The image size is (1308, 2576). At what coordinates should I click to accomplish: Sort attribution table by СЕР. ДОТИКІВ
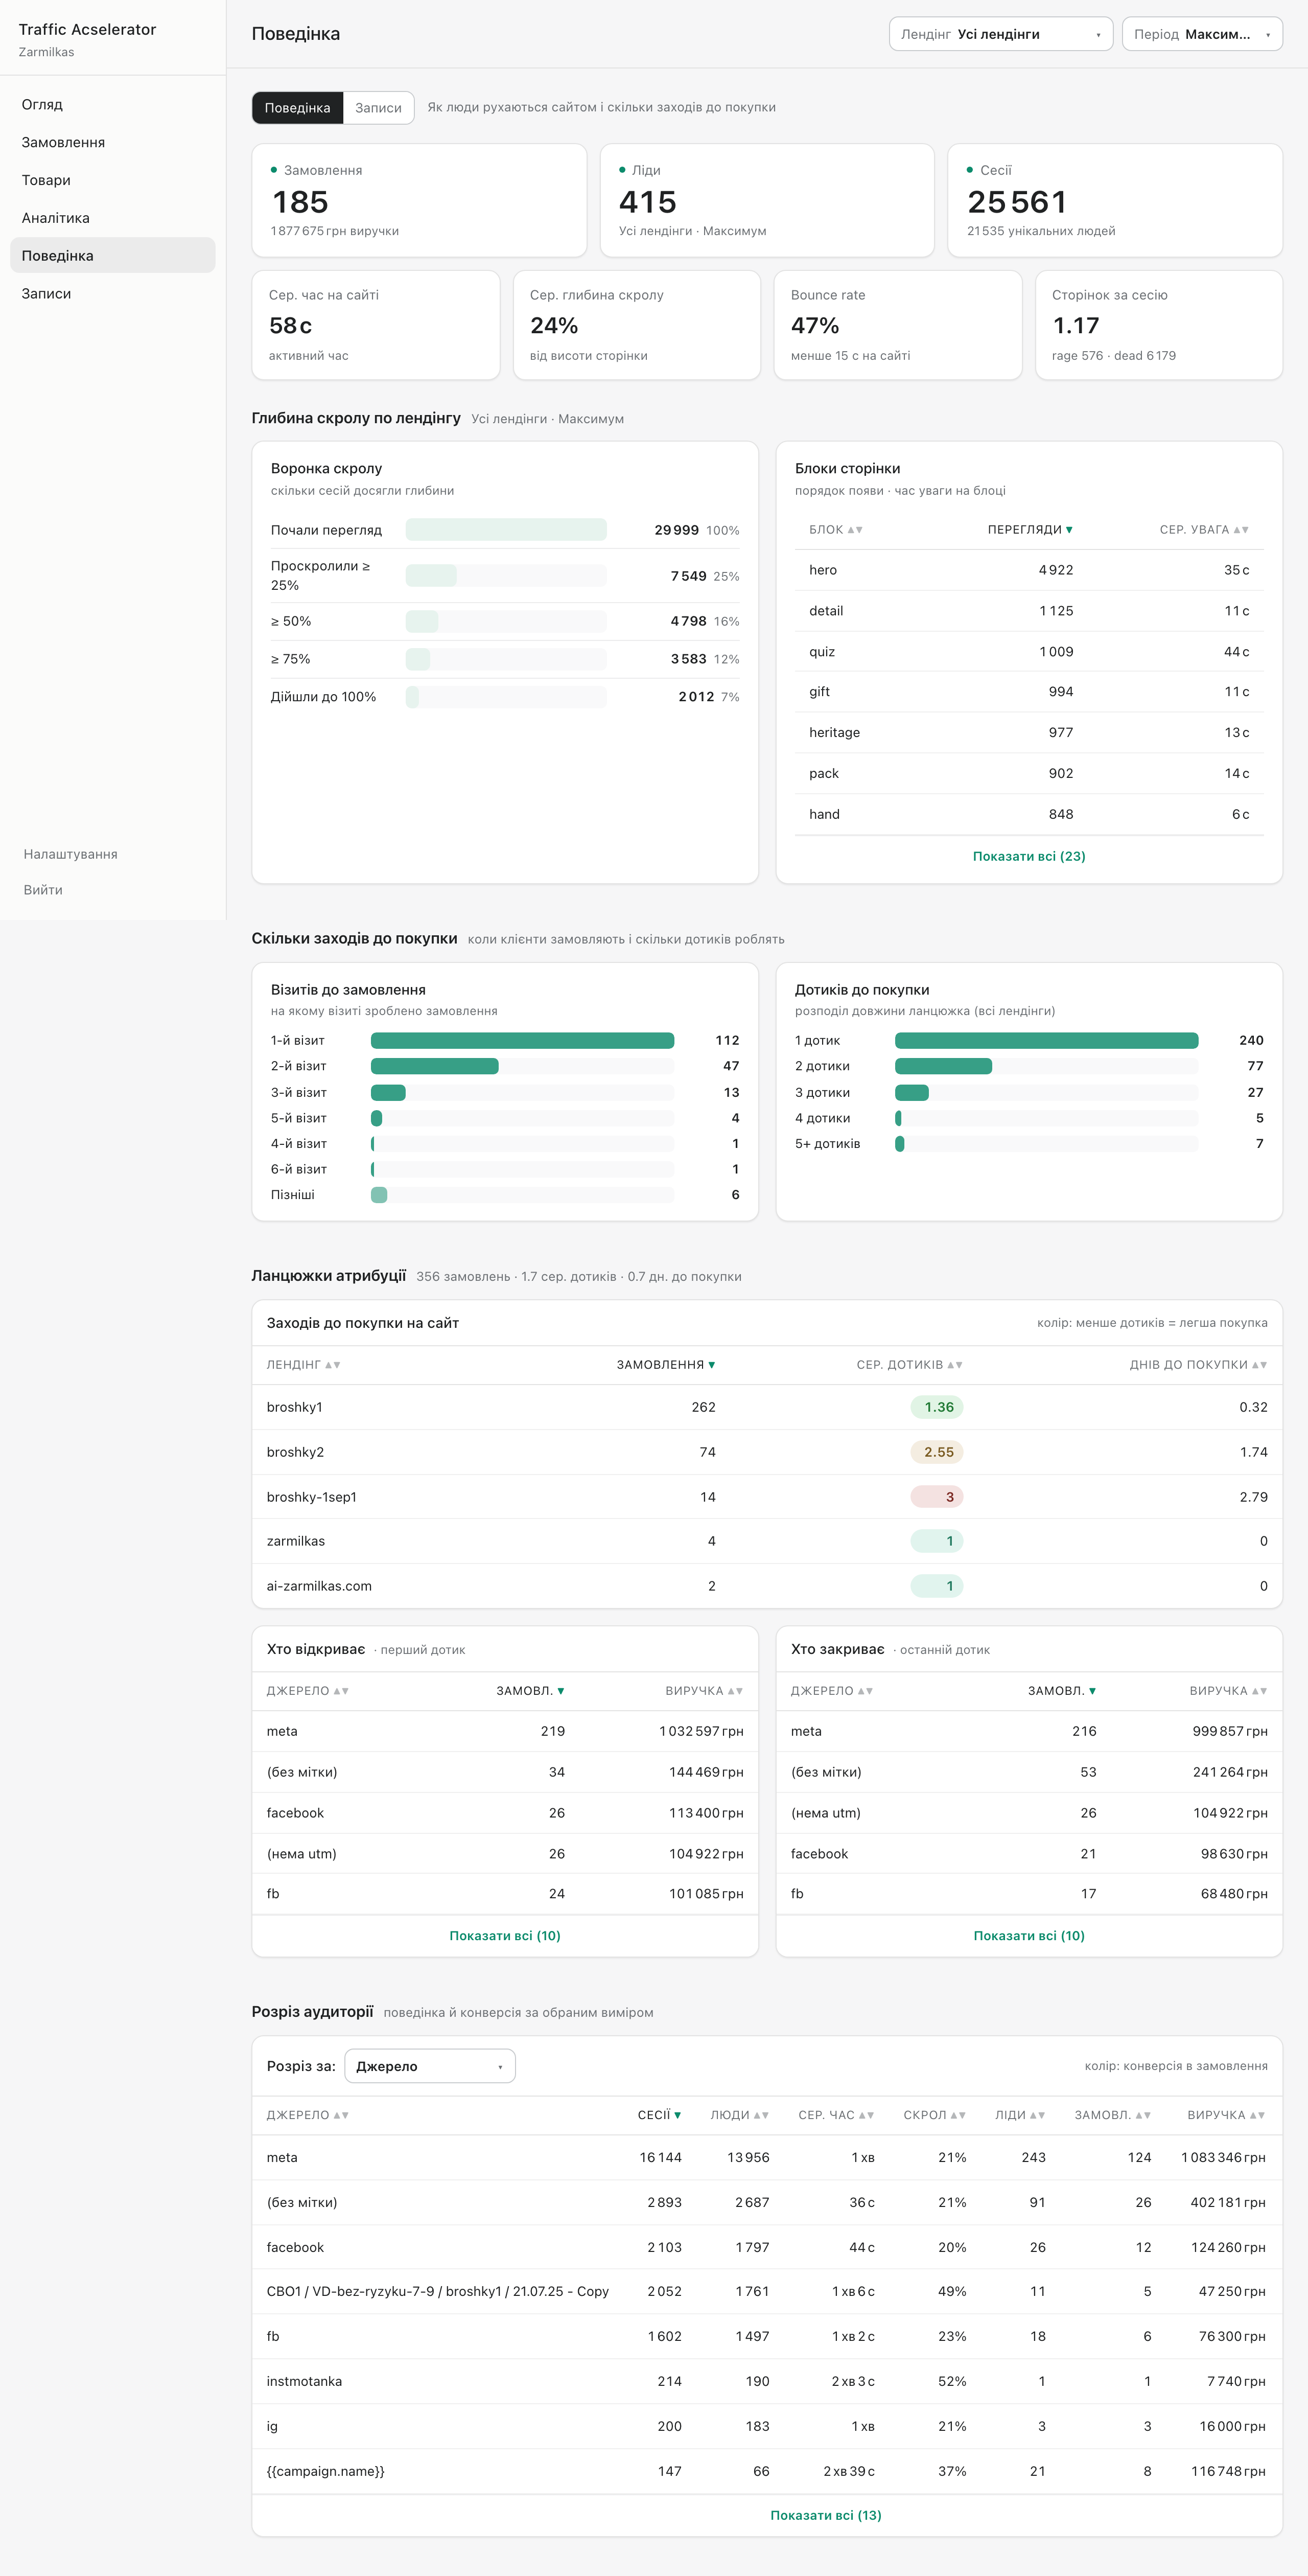pyautogui.click(x=909, y=1365)
